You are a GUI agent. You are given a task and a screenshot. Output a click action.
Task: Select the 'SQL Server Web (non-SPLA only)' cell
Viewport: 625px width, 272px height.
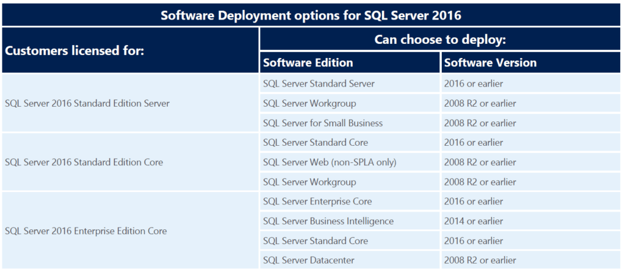(x=329, y=162)
